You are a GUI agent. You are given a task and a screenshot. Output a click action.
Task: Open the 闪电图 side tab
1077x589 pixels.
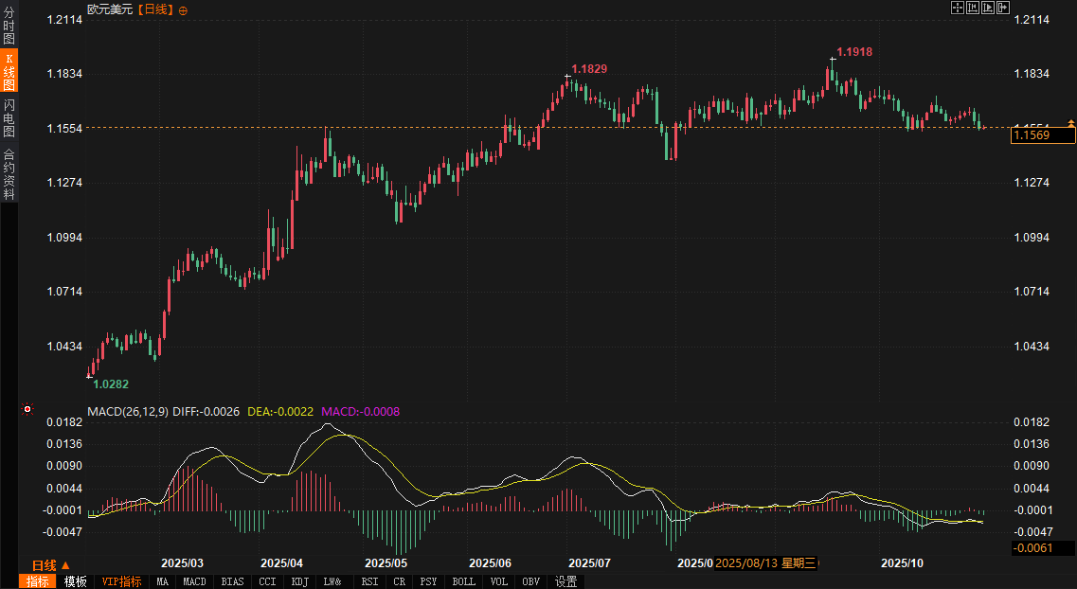pyautogui.click(x=9, y=118)
